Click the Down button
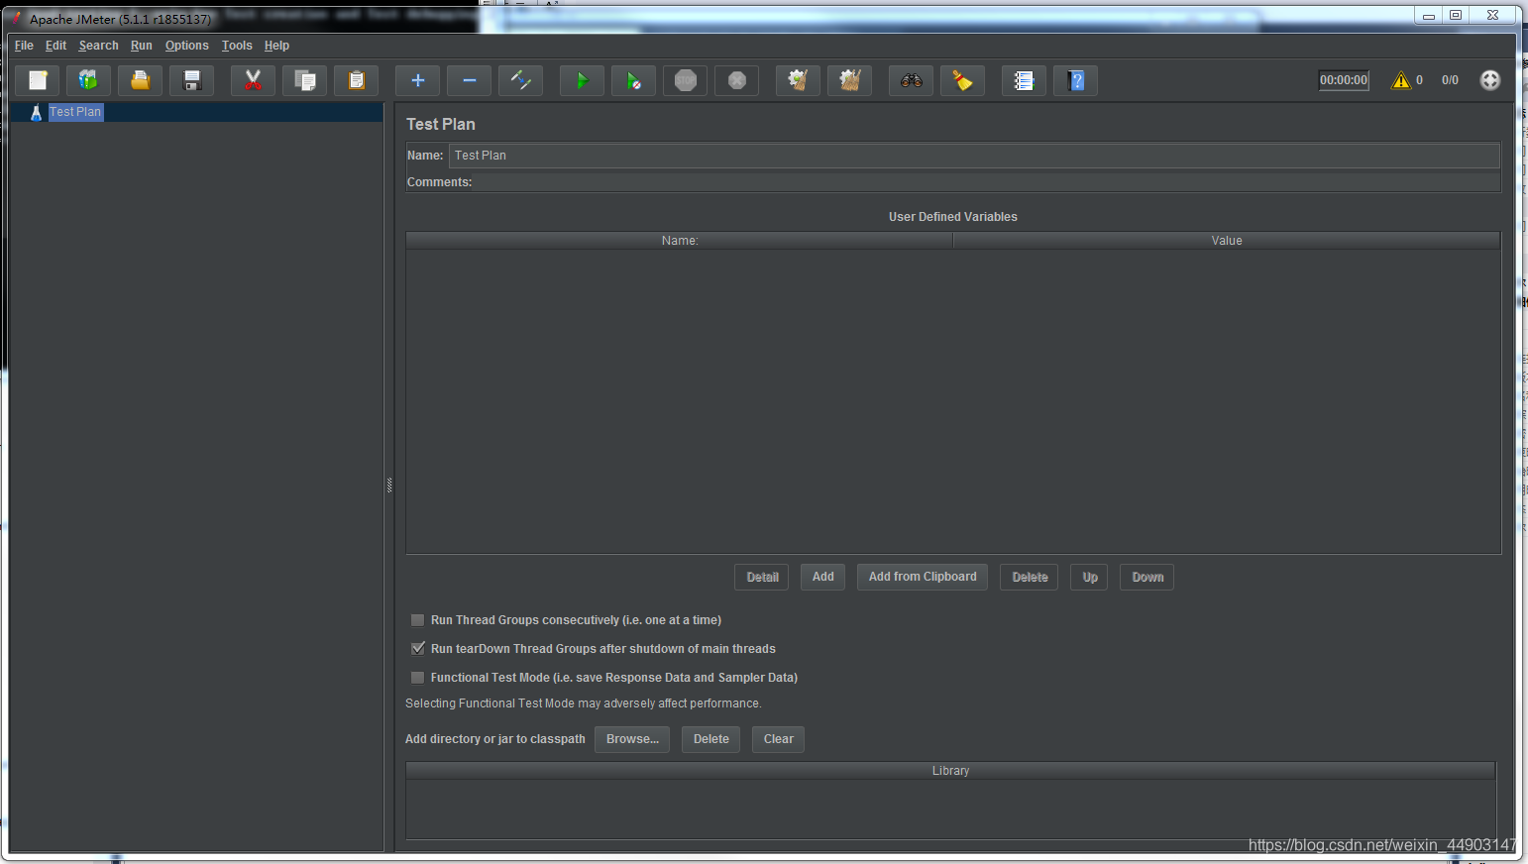 pos(1147,577)
